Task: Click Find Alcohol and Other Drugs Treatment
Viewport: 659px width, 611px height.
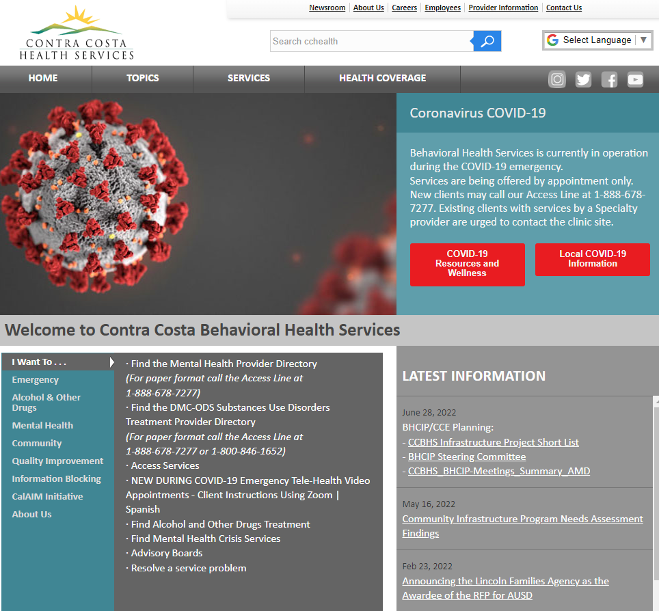Action: coord(221,524)
